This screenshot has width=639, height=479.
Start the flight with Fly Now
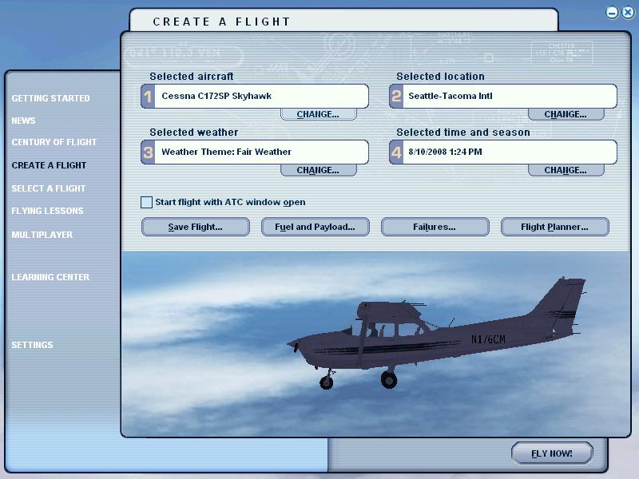click(x=552, y=453)
